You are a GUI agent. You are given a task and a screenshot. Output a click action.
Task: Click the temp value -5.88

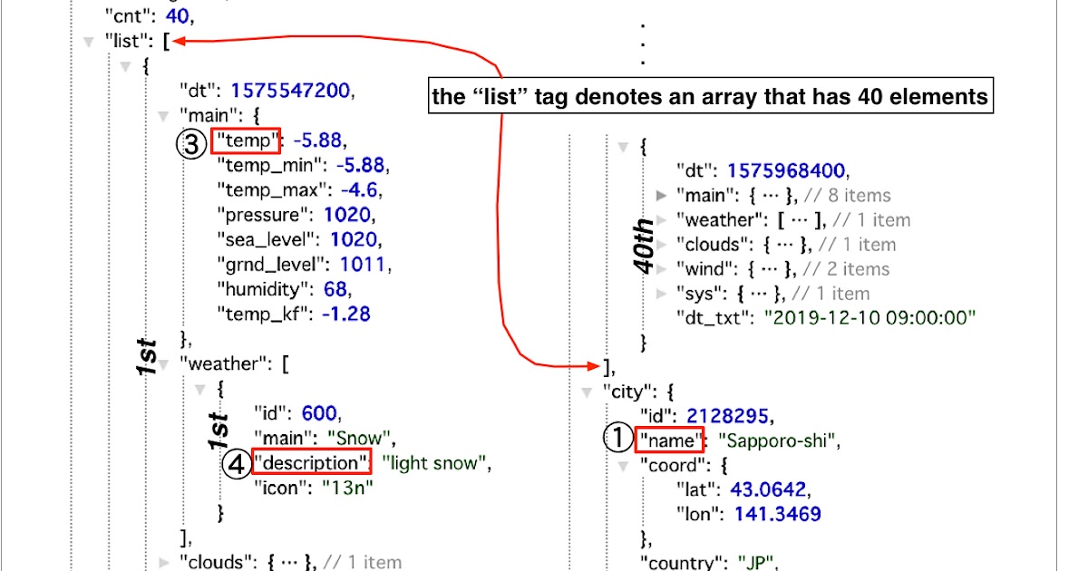point(318,140)
